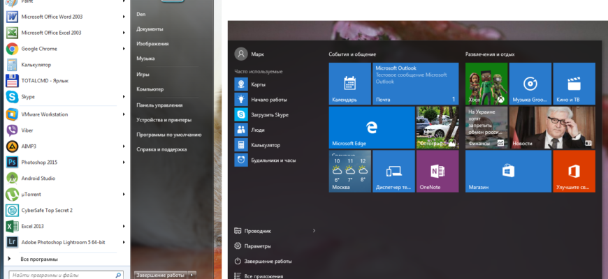Open Люди icon
Image resolution: width=608 pixels, height=279 pixels.
(x=241, y=130)
